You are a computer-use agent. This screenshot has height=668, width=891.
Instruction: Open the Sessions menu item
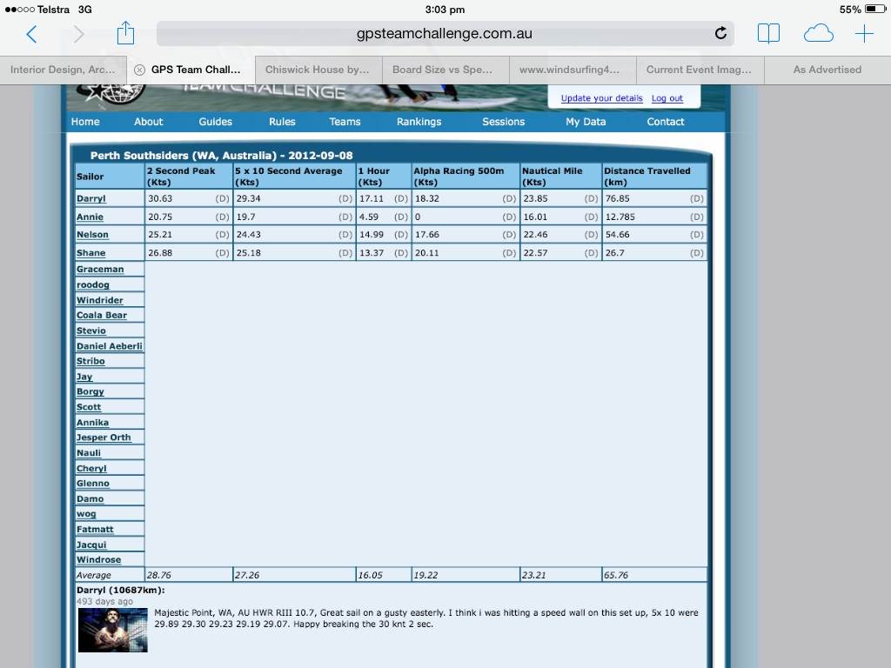click(x=503, y=122)
